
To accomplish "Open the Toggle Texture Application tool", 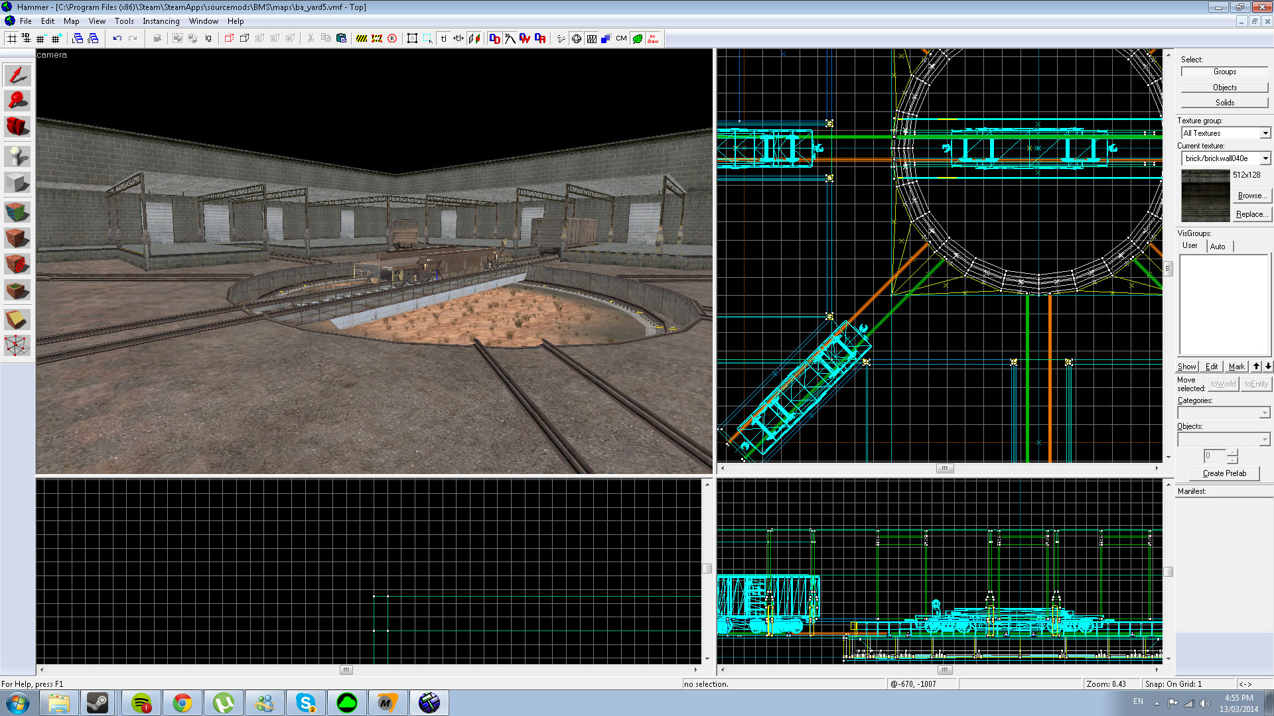I will point(17,212).
